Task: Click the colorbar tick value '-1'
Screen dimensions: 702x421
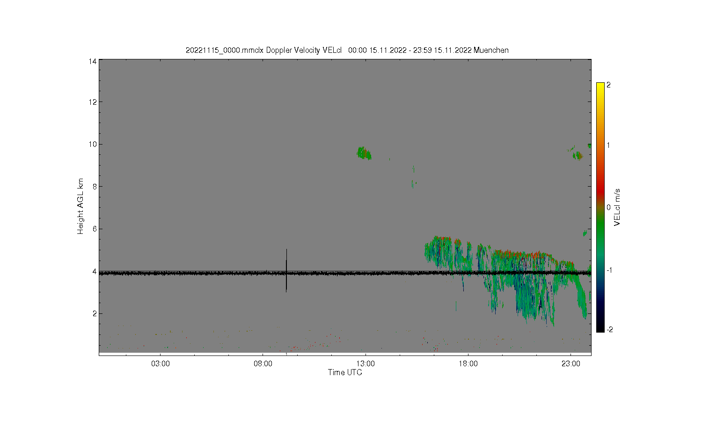Action: pyautogui.click(x=610, y=270)
